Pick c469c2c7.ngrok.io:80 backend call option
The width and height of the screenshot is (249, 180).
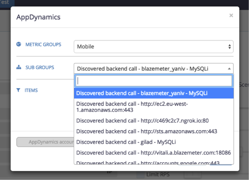pos(154,121)
